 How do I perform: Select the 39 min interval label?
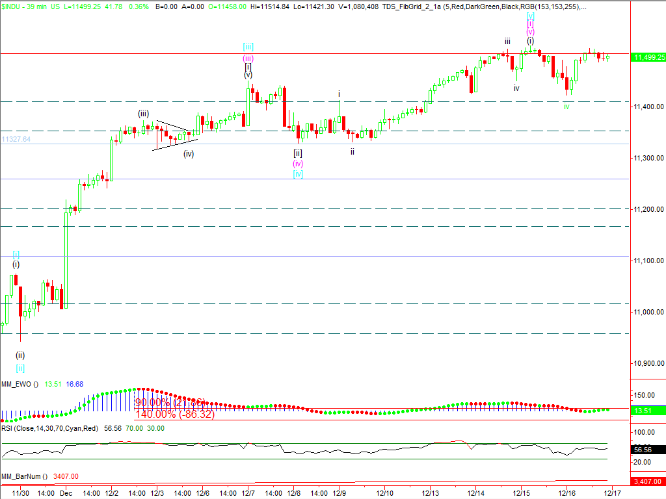coord(39,6)
